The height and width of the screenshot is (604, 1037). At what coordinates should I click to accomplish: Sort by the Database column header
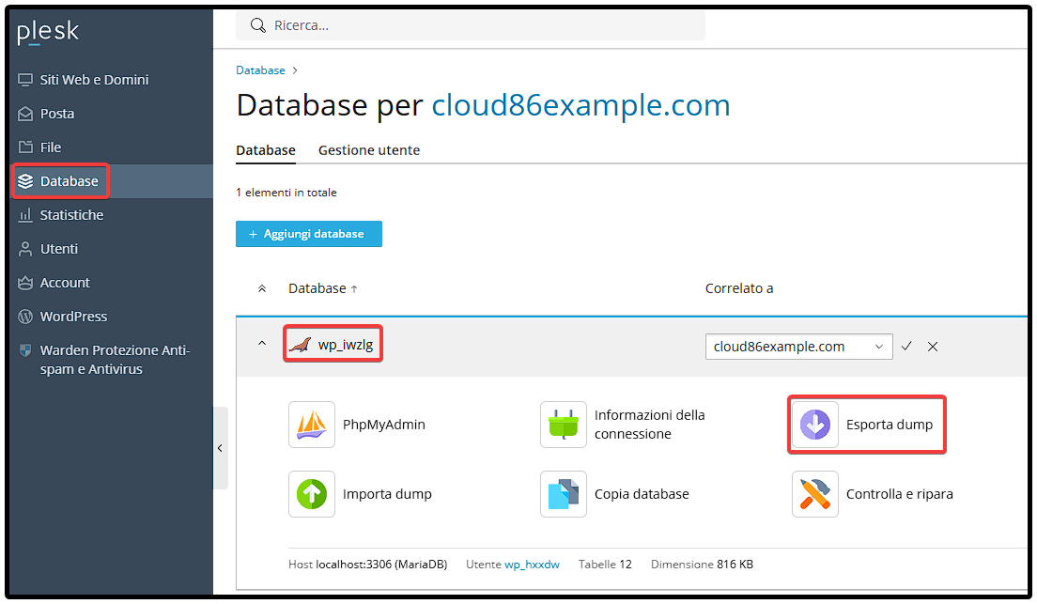click(x=323, y=288)
